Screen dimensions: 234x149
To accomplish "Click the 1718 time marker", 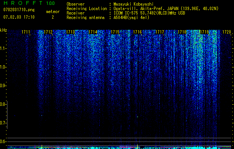I will point(182,32).
